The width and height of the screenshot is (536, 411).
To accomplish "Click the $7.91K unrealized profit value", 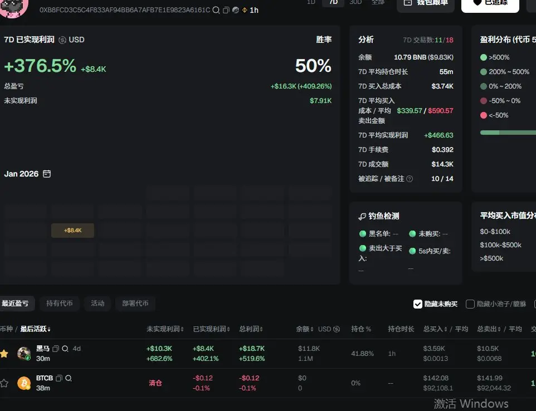I will tap(320, 100).
